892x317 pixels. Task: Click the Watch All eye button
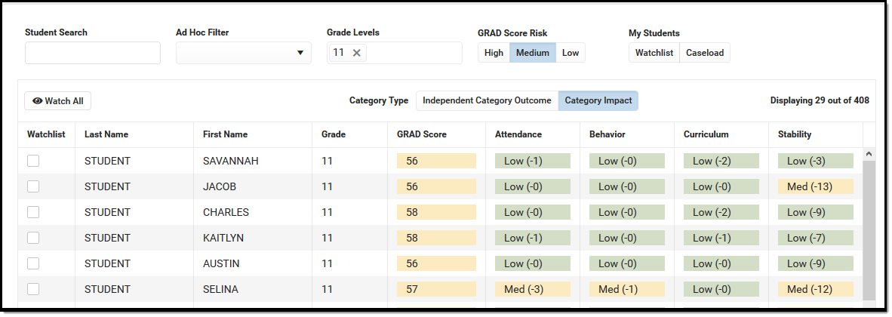click(x=58, y=101)
